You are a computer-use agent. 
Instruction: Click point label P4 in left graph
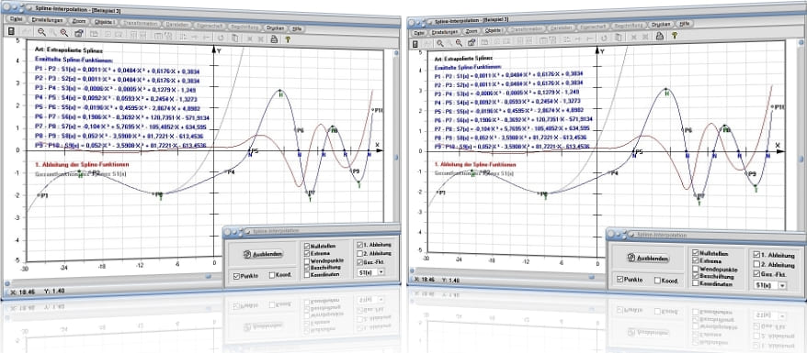[x=231, y=171]
